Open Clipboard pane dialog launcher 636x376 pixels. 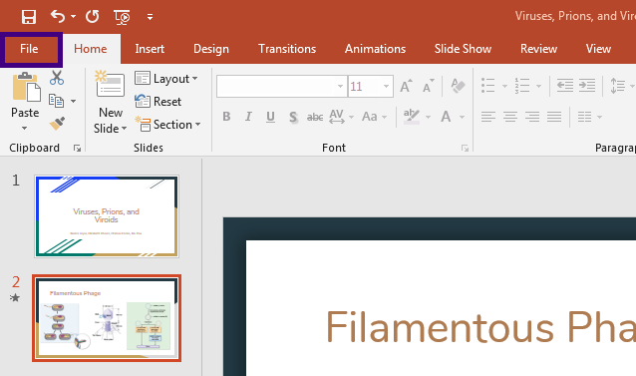point(77,149)
